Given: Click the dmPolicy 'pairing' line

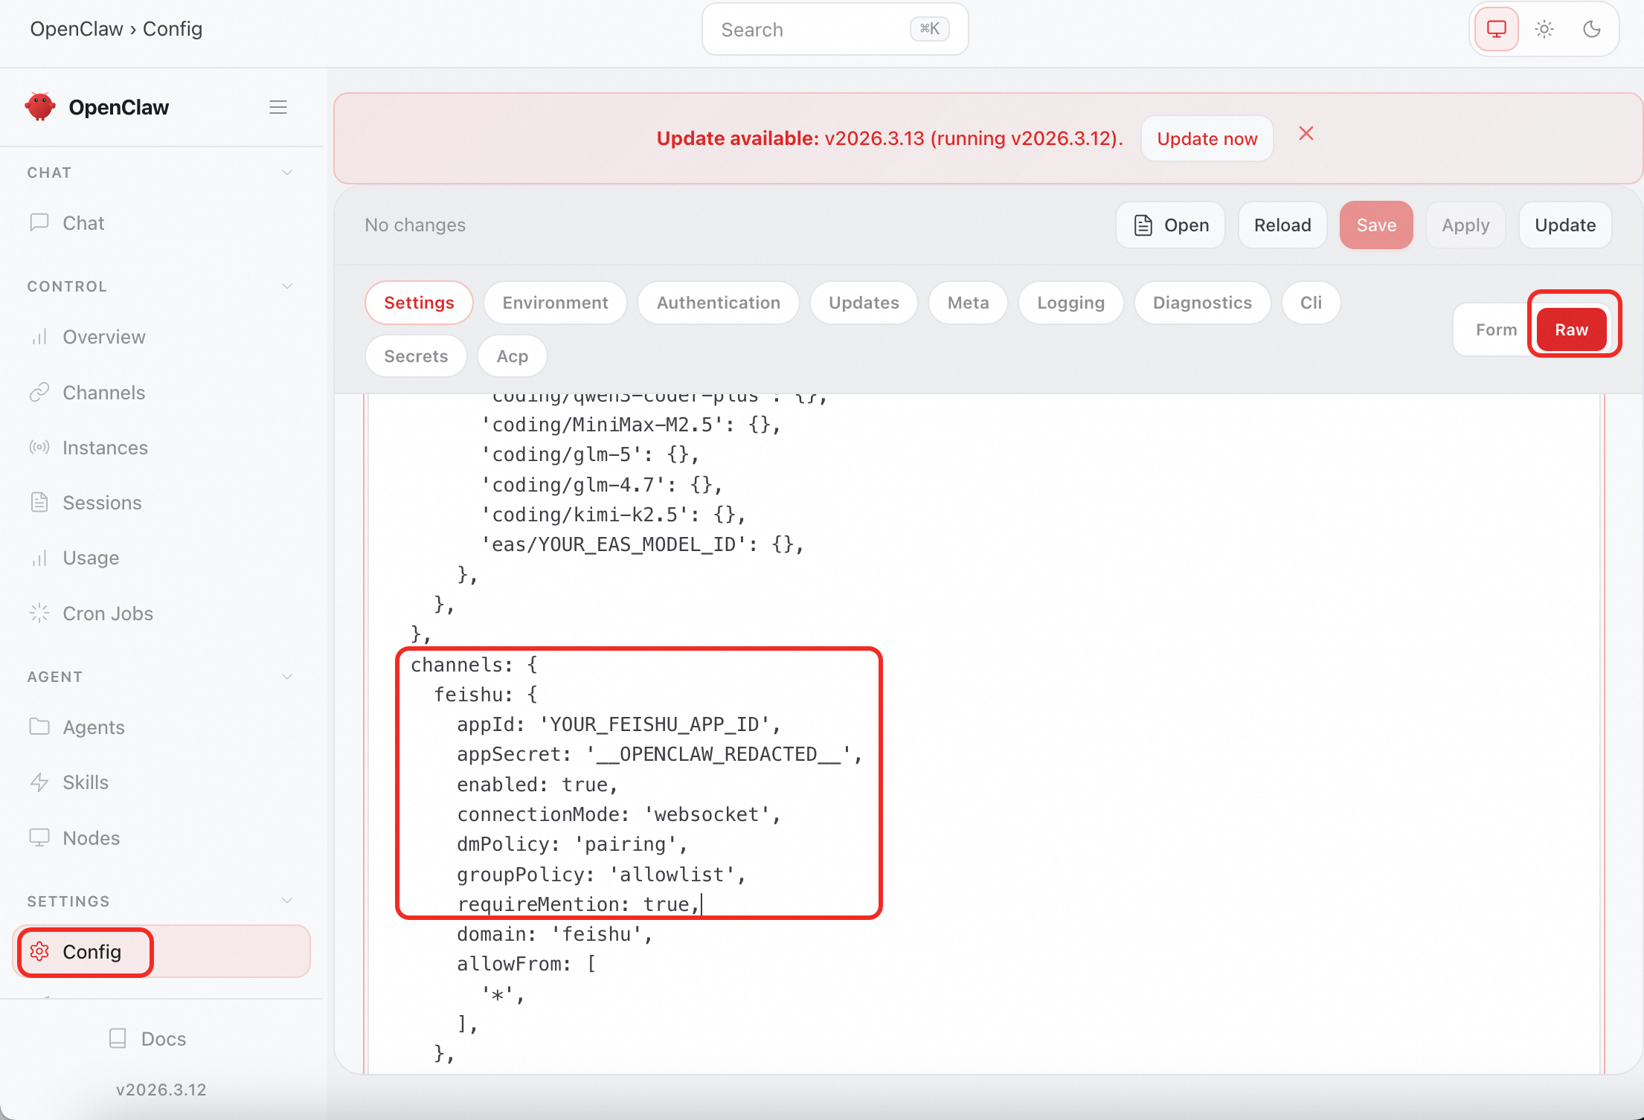Looking at the screenshot, I should click(572, 844).
